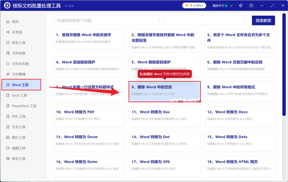Click the version text v1.13.0
Image resolution: width=288 pixels, height=182 pixels.
68,6
